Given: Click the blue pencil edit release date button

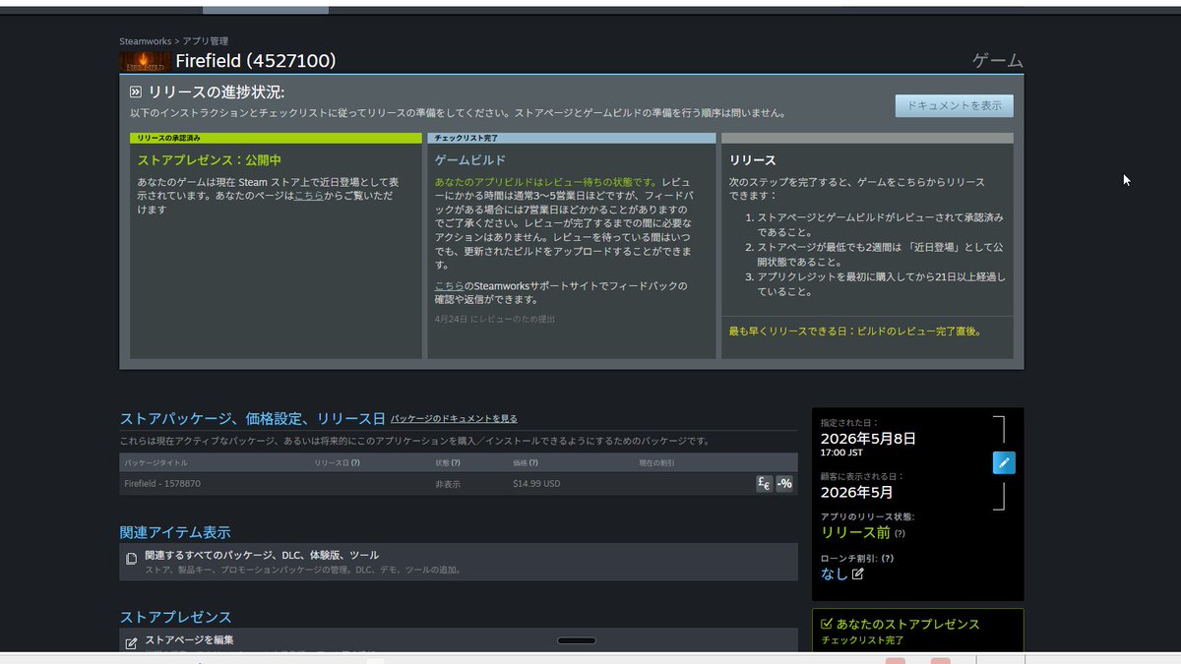Looking at the screenshot, I should [x=1003, y=462].
